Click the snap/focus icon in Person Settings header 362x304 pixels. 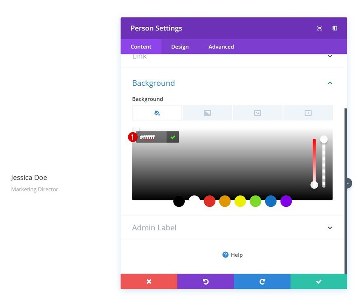pyautogui.click(x=319, y=28)
